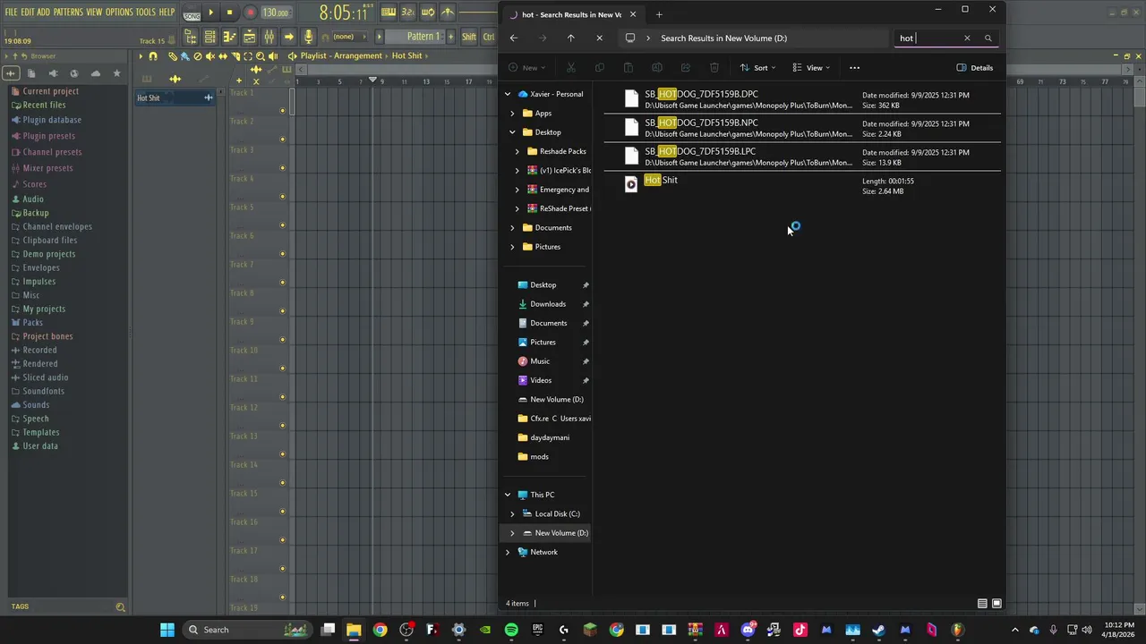Open the Sort dropdown in Explorer

click(757, 68)
